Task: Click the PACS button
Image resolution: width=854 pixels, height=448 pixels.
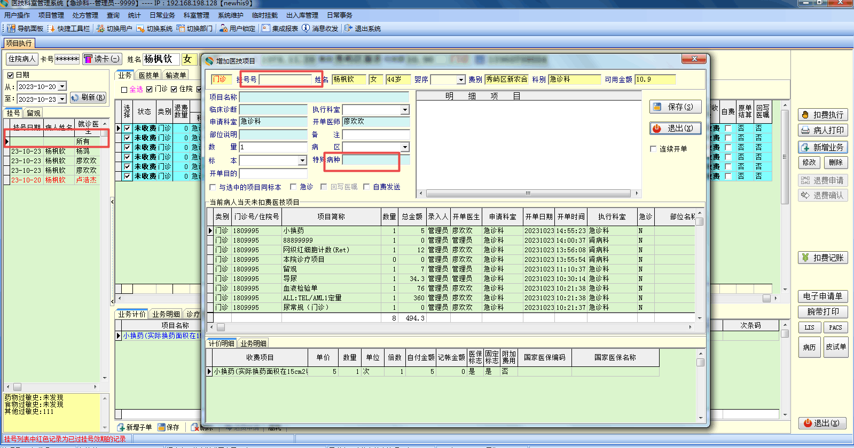Action: tap(836, 327)
